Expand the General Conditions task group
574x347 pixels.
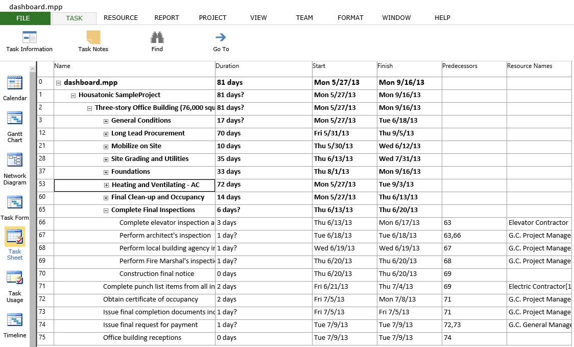click(x=105, y=121)
